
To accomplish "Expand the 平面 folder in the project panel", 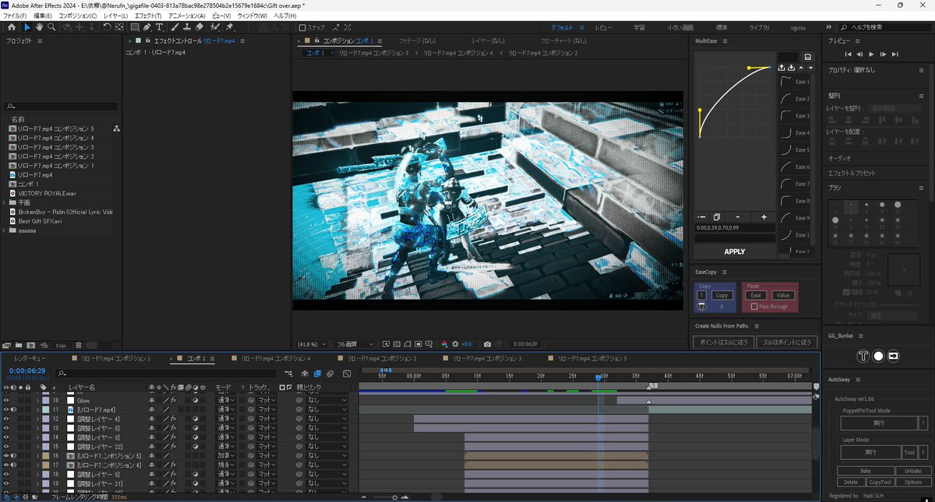I will (x=4, y=202).
